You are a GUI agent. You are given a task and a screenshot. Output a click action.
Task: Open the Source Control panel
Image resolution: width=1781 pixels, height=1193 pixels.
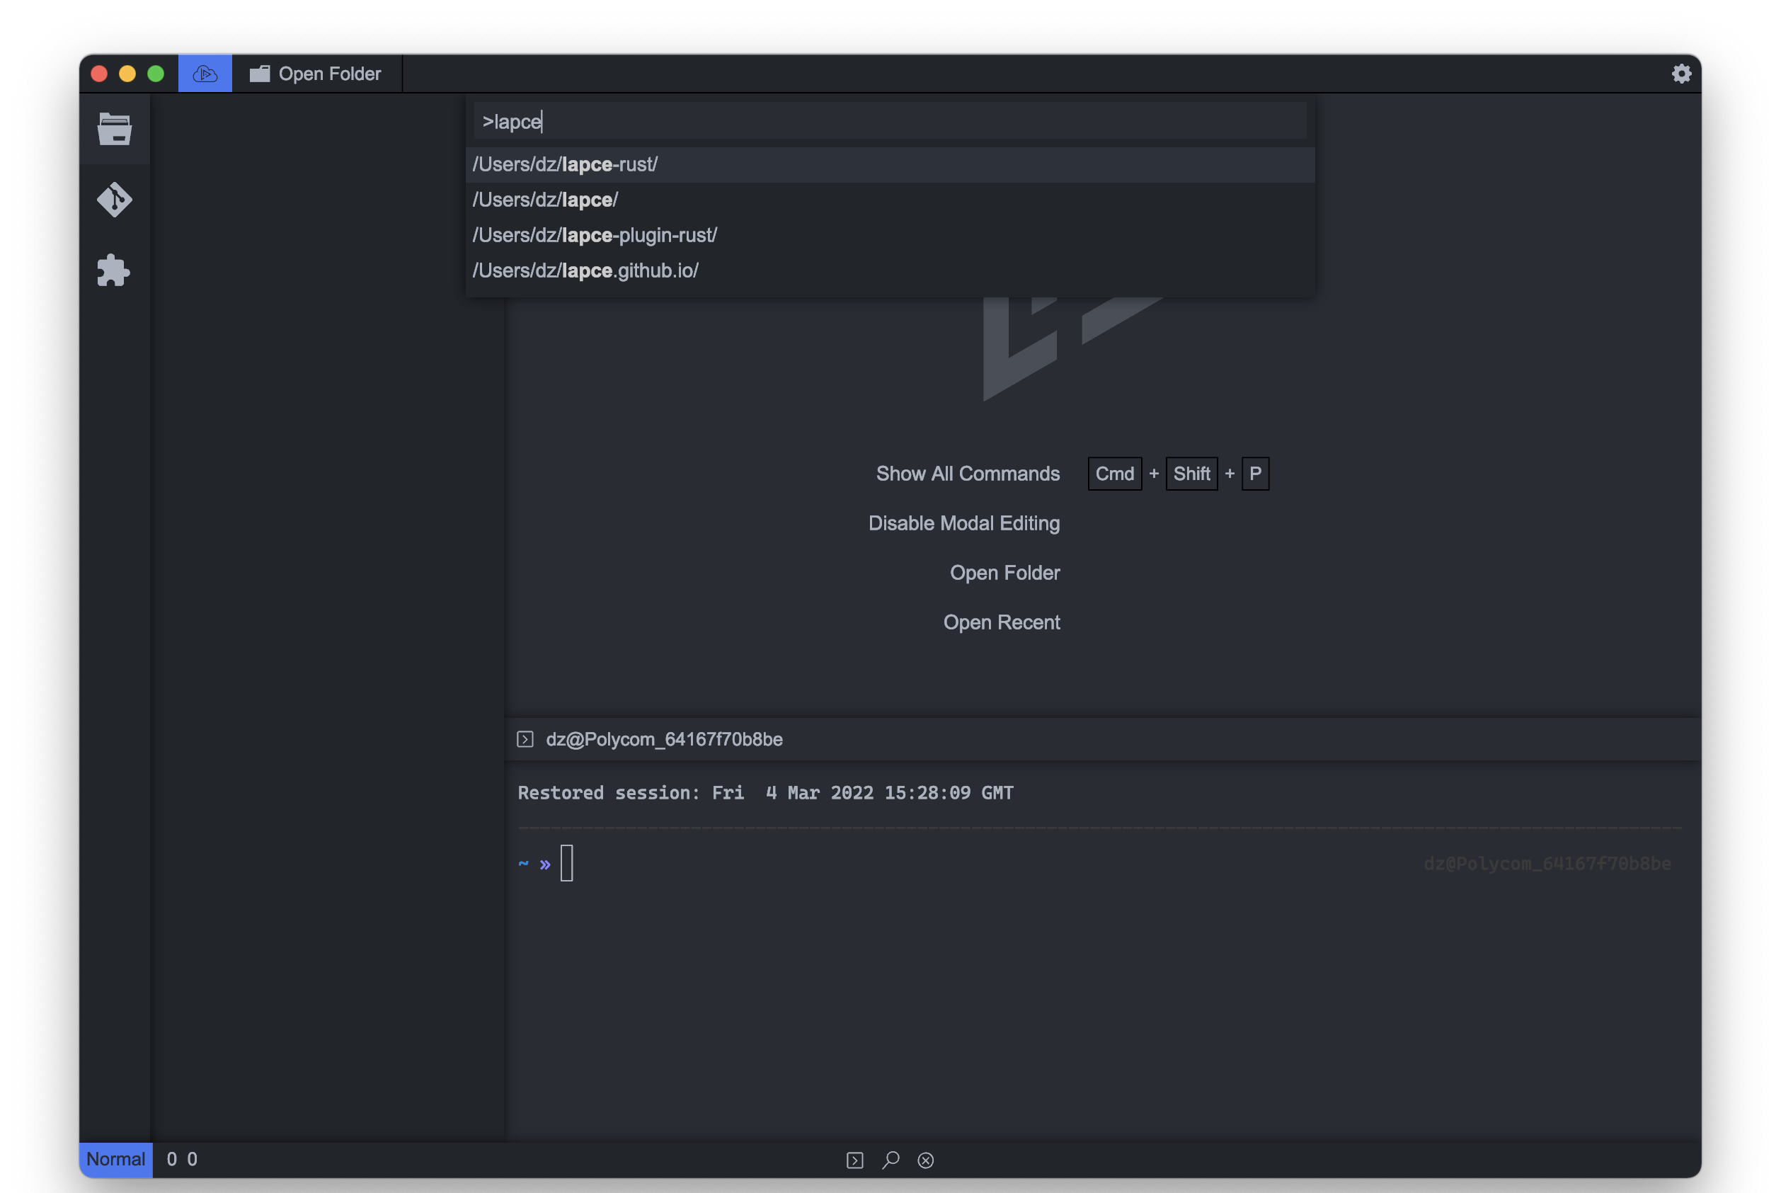pyautogui.click(x=114, y=200)
